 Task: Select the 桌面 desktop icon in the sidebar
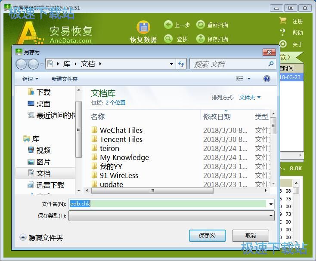31,104
